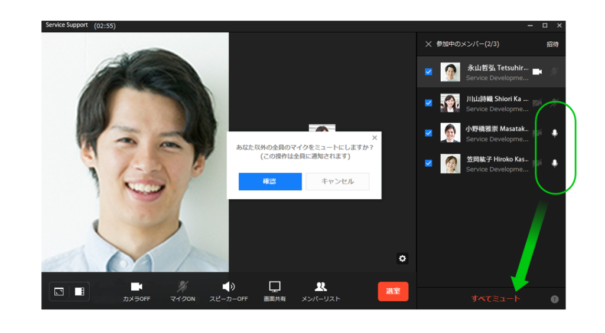Click the camera icon beside 永山哲弘
Viewport: 605px width, 333px height.
[x=537, y=72]
